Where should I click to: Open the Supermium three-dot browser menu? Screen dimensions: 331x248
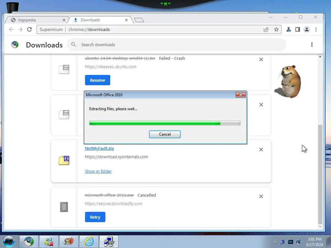click(316, 29)
